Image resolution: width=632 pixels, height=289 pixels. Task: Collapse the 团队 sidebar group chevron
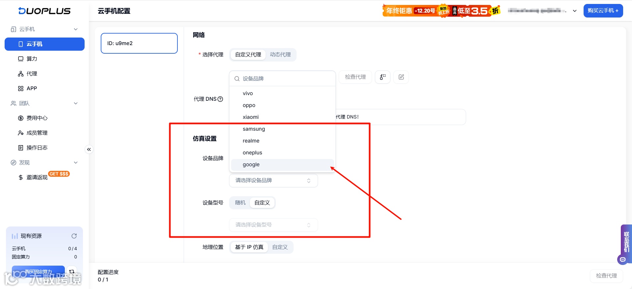(76, 103)
